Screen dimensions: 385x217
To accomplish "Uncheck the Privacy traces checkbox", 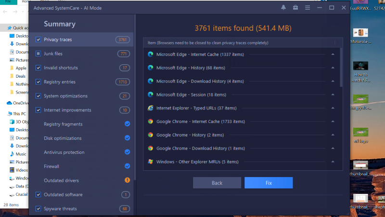I will click(x=38, y=40).
